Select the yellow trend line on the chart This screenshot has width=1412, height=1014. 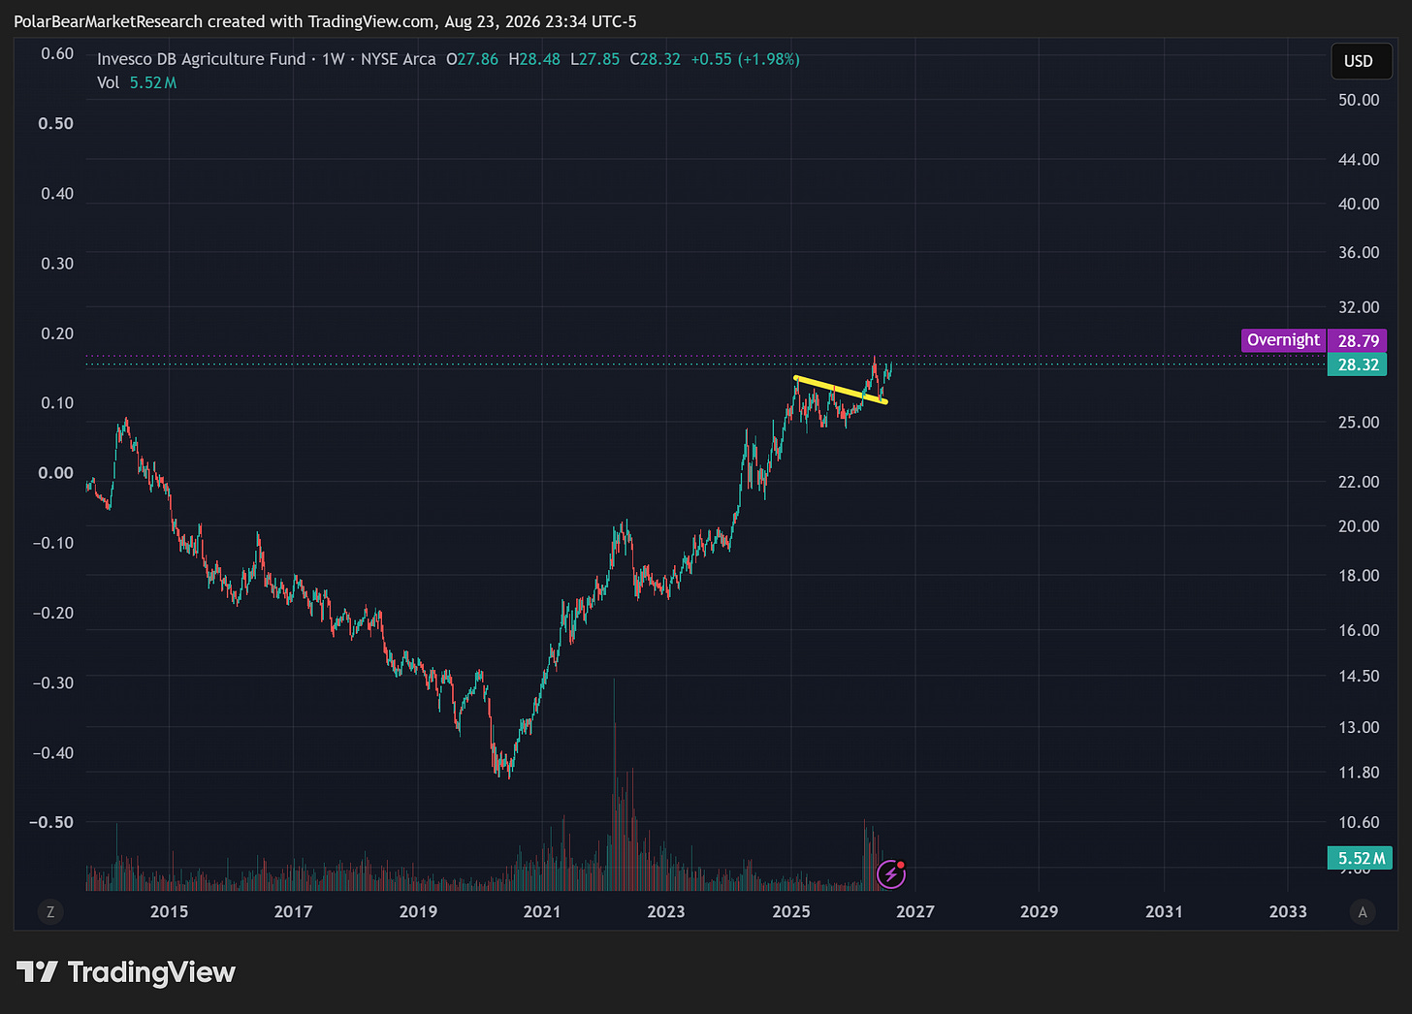pos(840,389)
